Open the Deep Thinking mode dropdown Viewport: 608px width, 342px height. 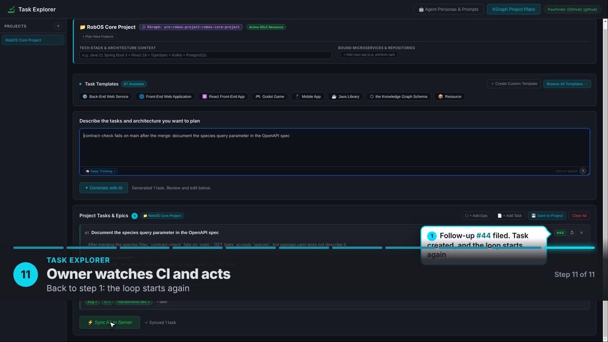101,171
